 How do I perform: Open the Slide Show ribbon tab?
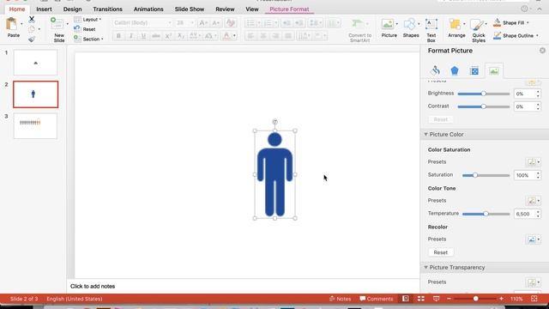[x=190, y=9]
